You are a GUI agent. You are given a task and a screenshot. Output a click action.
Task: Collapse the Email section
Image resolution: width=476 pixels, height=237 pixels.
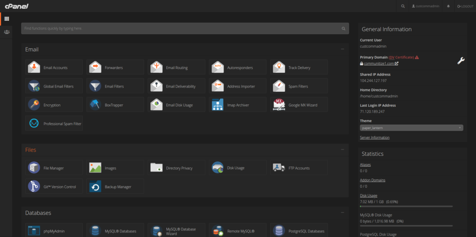343,49
